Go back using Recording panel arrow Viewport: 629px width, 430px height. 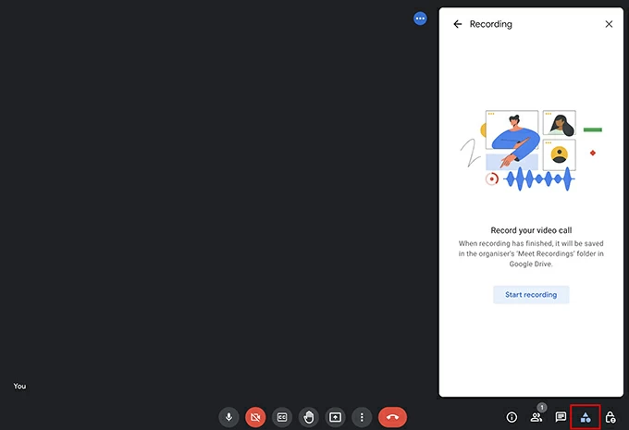457,24
